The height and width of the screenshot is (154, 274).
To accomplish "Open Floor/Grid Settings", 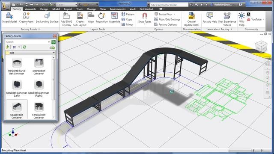I will coord(167,19).
